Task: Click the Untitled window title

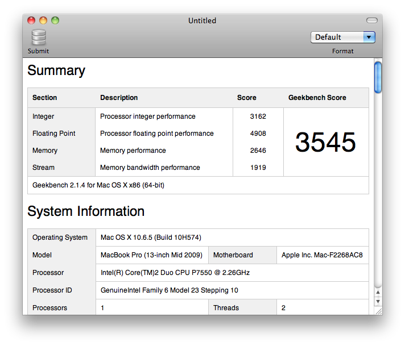Action: point(202,20)
